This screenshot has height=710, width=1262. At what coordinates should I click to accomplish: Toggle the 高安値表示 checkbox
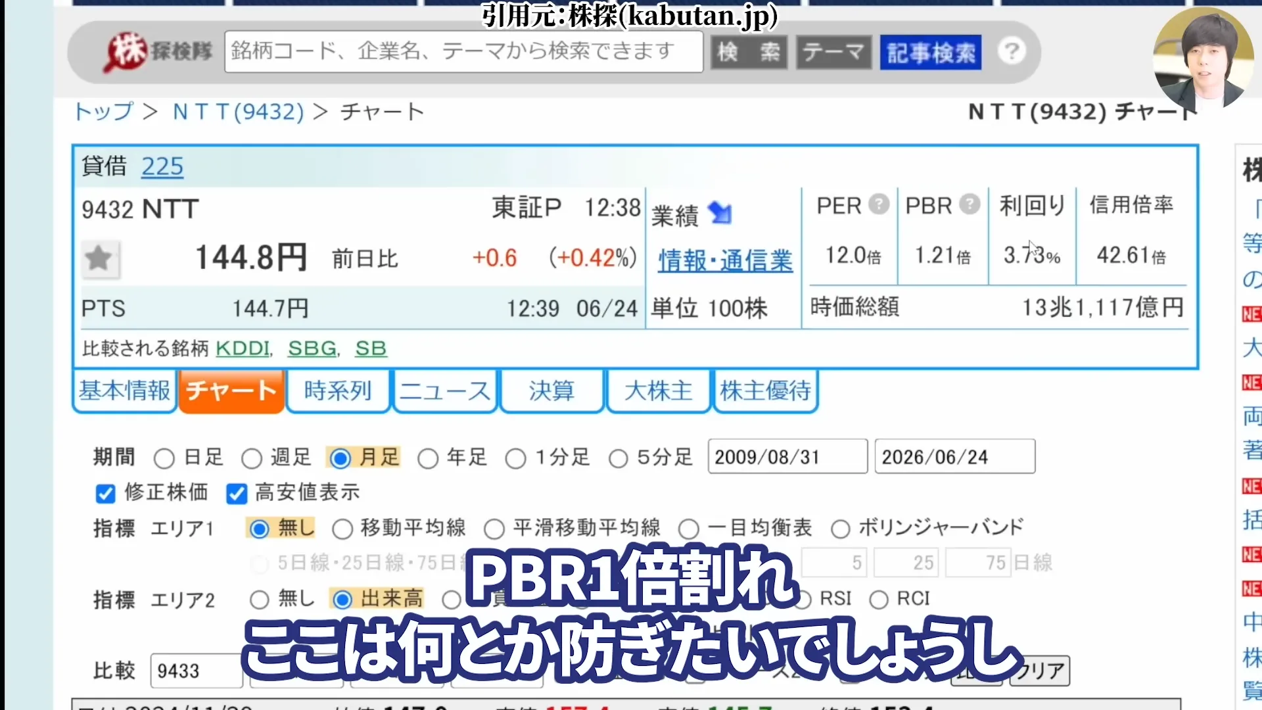coord(237,493)
